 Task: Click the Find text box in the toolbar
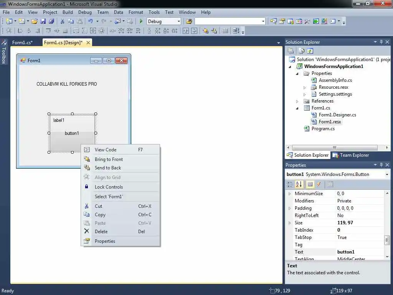(228, 22)
